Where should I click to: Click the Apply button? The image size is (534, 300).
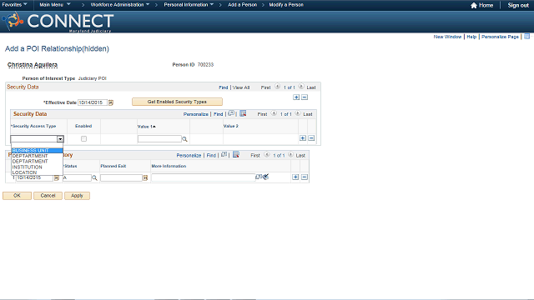click(x=77, y=196)
